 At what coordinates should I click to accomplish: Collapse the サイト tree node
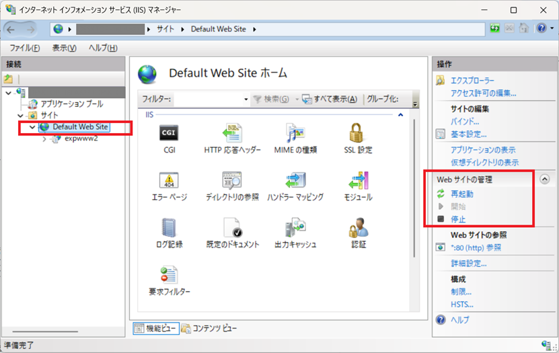click(20, 116)
